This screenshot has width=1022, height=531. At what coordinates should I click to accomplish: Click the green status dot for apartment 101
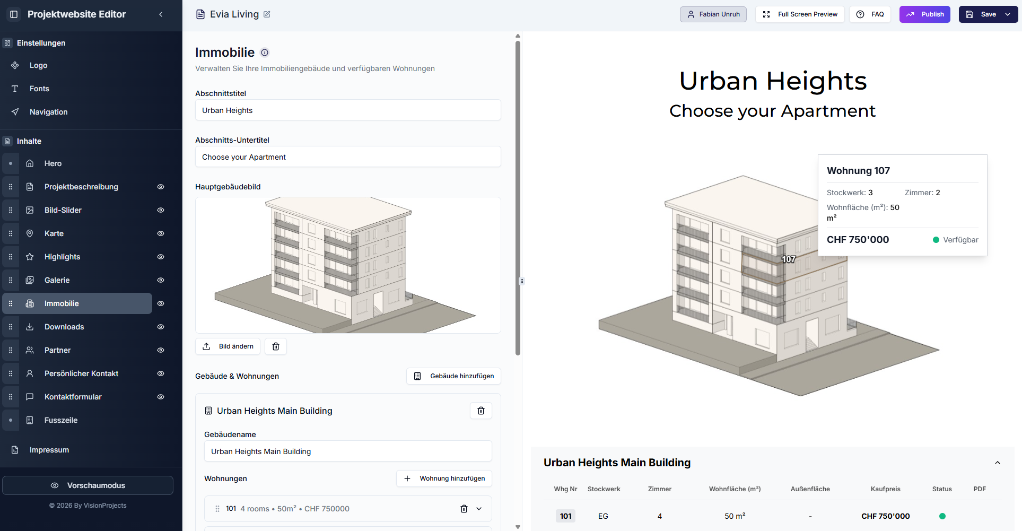(x=942, y=516)
